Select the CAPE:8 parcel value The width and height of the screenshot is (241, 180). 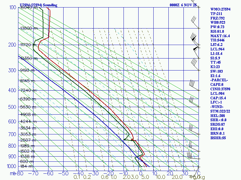(x=217, y=85)
